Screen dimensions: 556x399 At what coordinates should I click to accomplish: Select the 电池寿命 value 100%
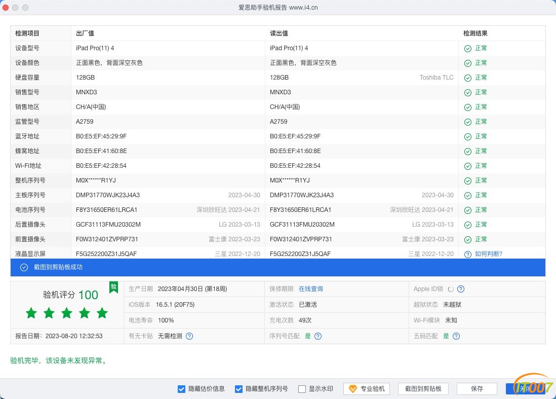click(166, 320)
